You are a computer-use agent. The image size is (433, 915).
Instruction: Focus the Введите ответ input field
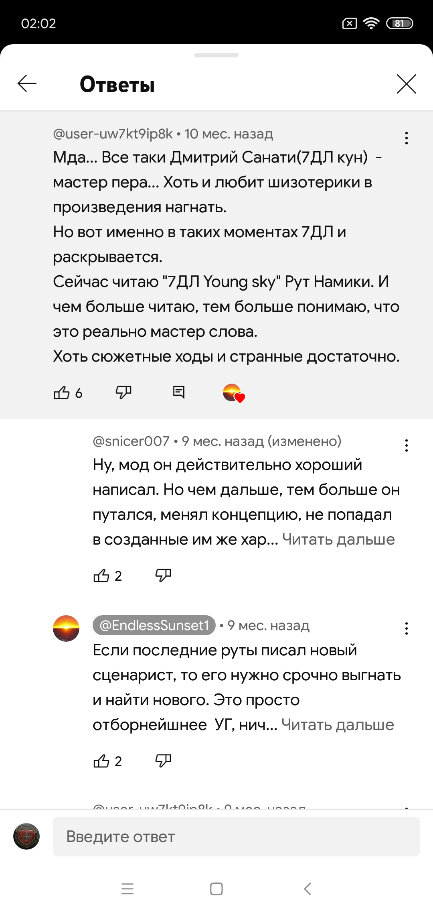coord(236,837)
